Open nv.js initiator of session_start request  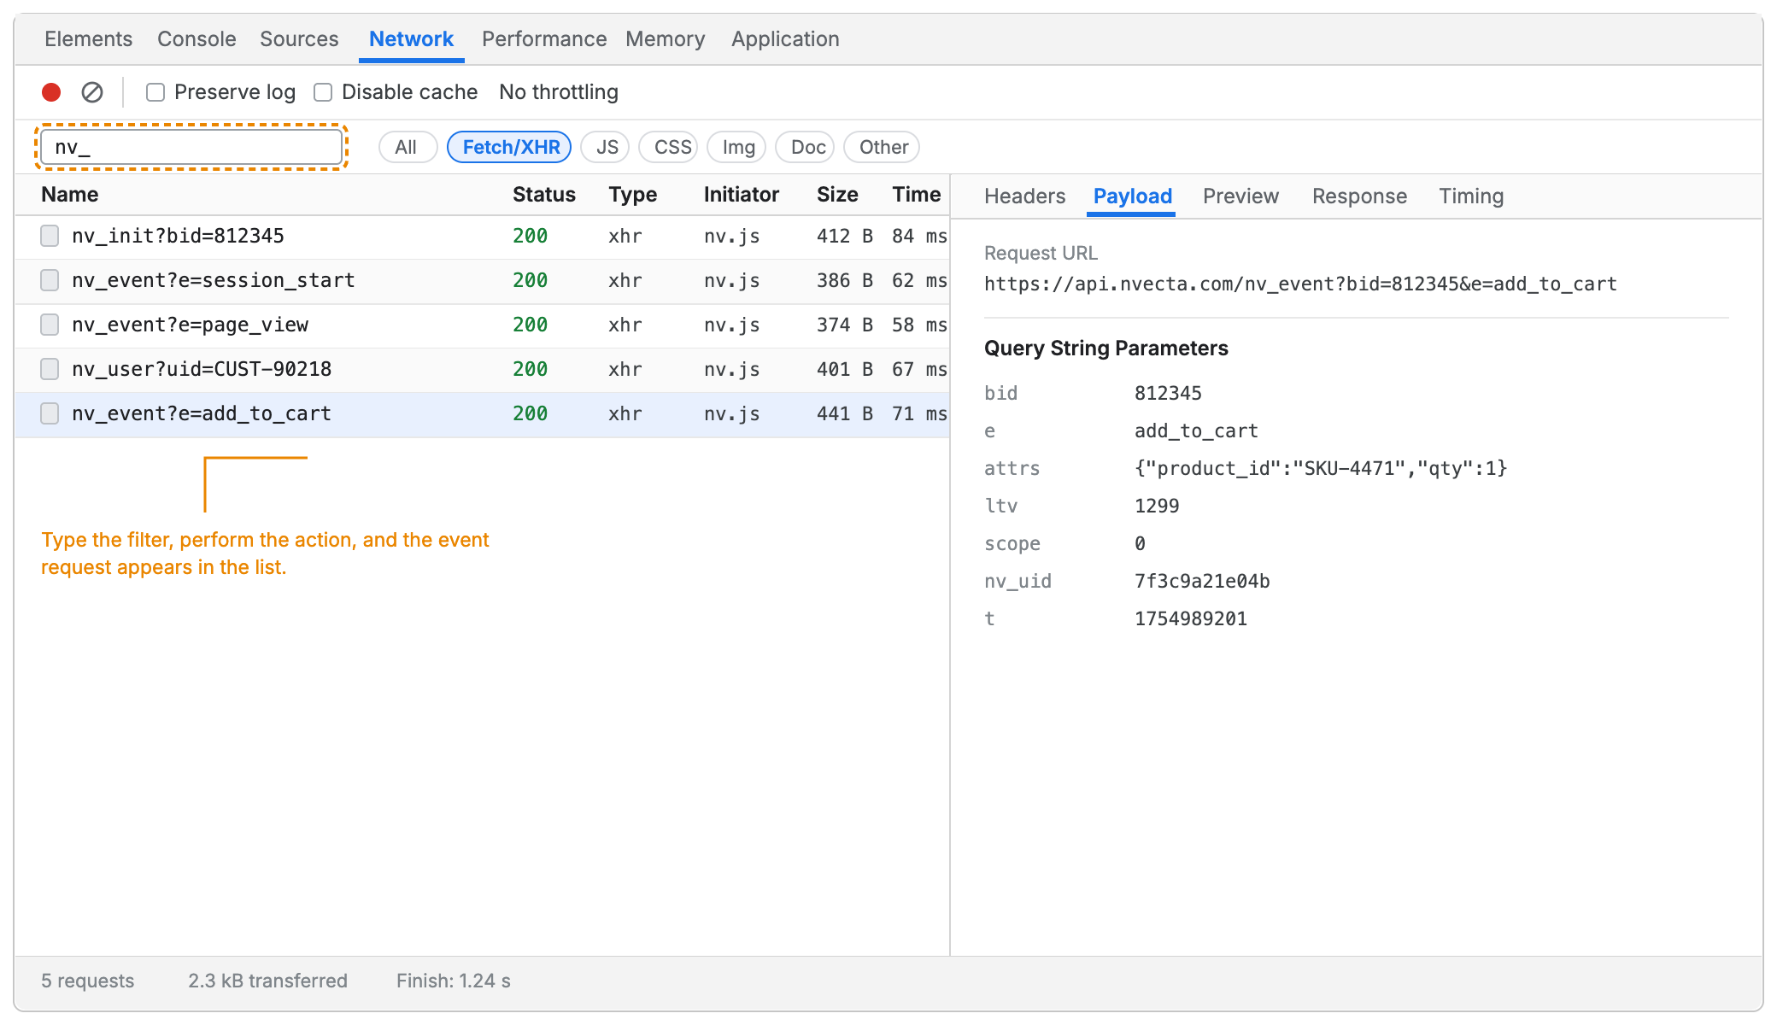coord(732,280)
